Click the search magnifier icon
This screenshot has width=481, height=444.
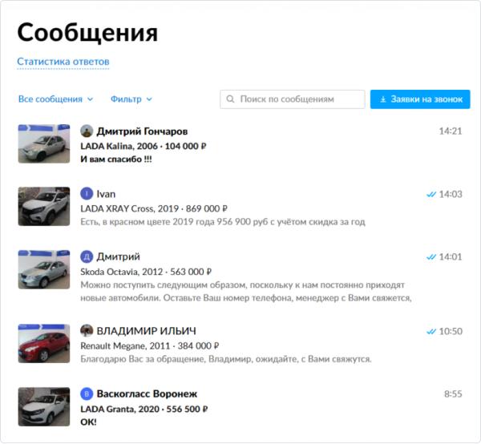coord(230,99)
